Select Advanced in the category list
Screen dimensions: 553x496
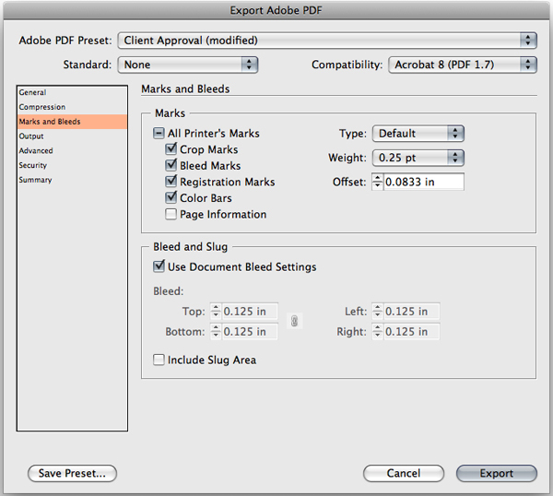point(72,150)
